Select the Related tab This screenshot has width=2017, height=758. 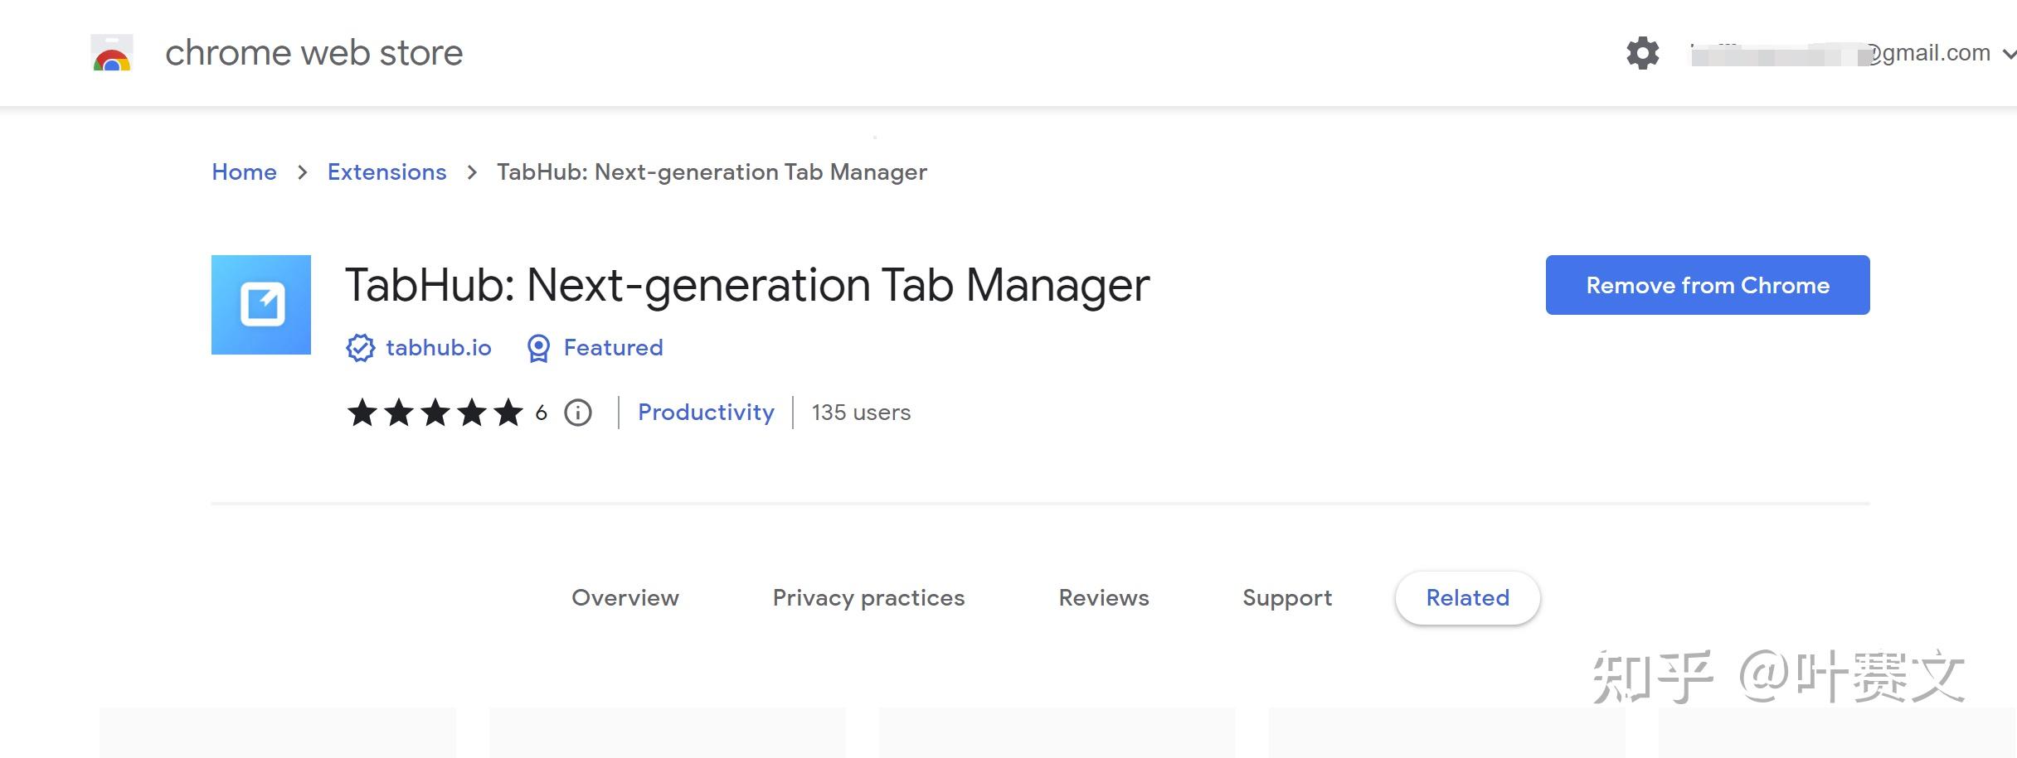pos(1467,598)
